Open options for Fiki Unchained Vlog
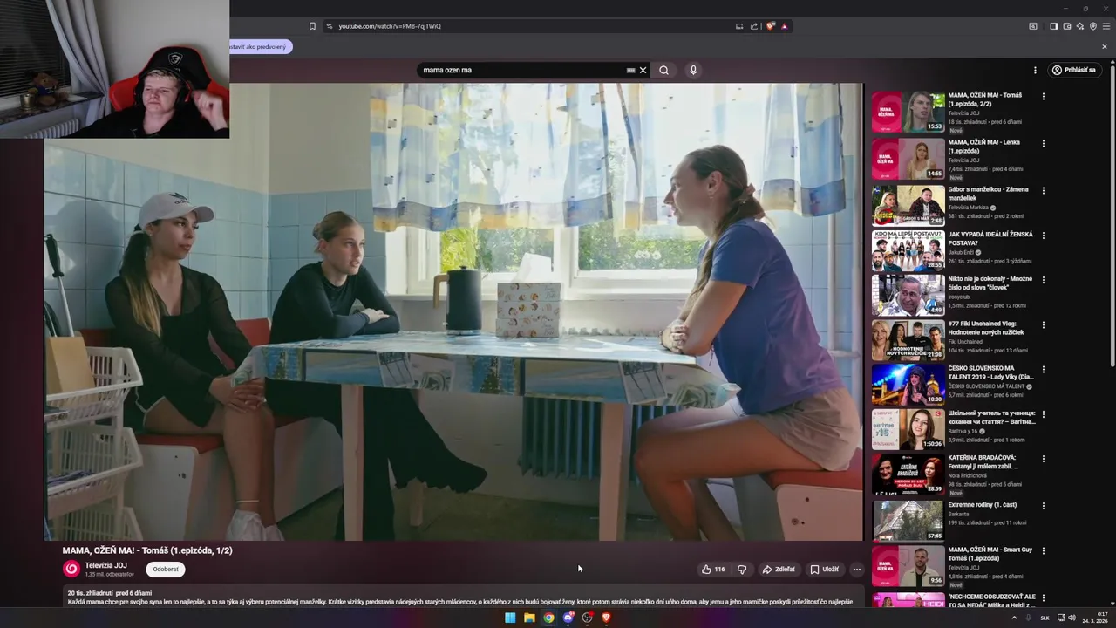The height and width of the screenshot is (628, 1116). (1043, 325)
